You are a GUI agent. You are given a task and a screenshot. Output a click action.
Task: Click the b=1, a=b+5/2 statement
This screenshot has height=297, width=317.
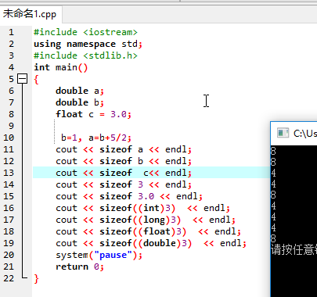click(x=96, y=138)
